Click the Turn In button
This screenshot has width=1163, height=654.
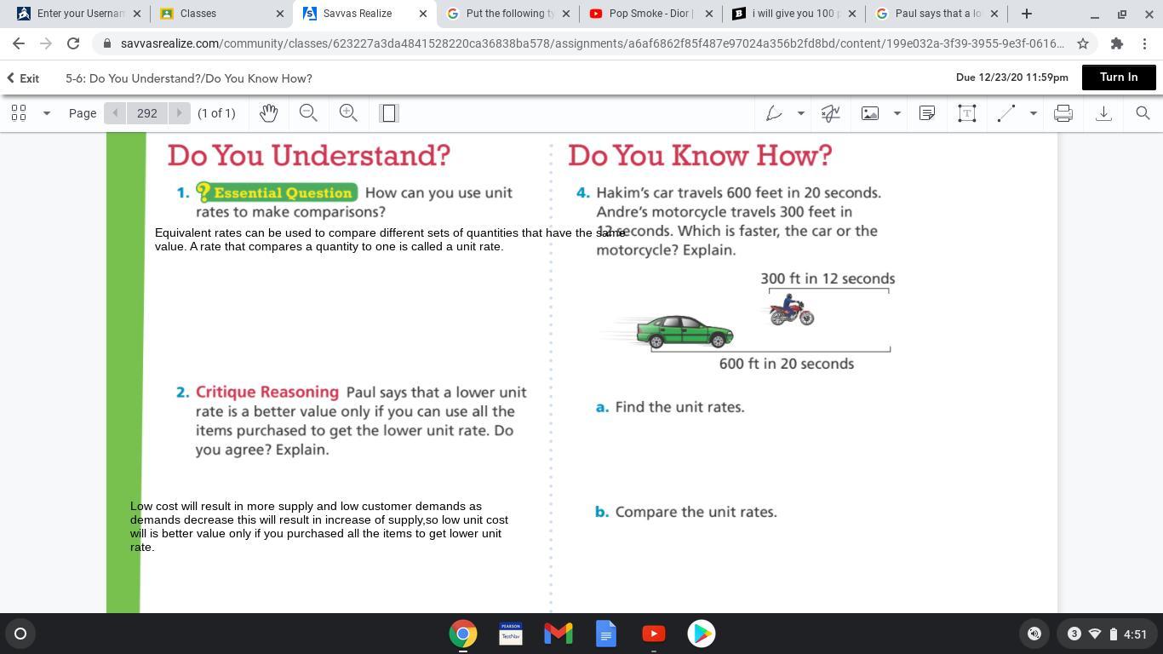1119,77
